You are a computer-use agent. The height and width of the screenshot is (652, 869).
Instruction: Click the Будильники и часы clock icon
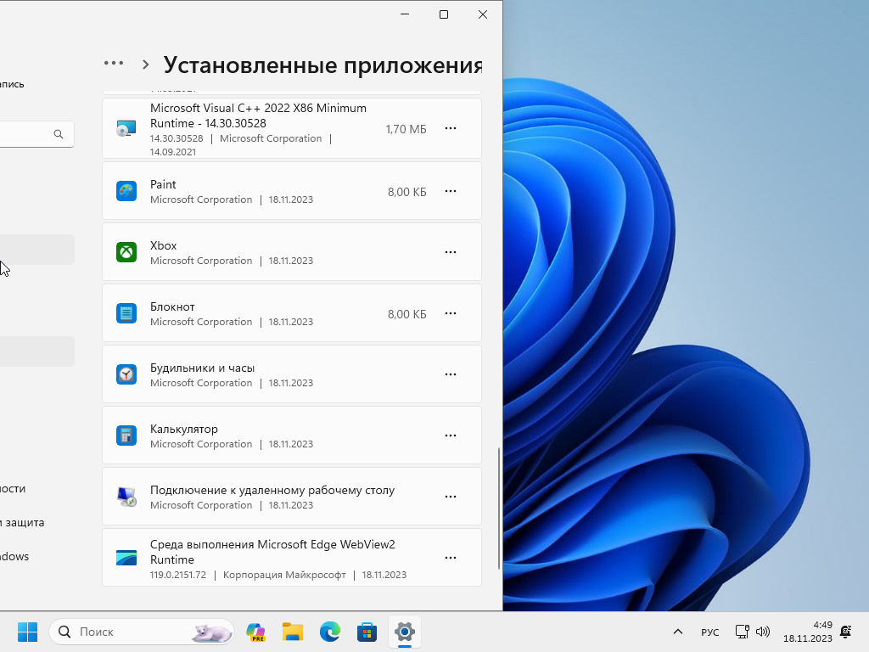[126, 374]
